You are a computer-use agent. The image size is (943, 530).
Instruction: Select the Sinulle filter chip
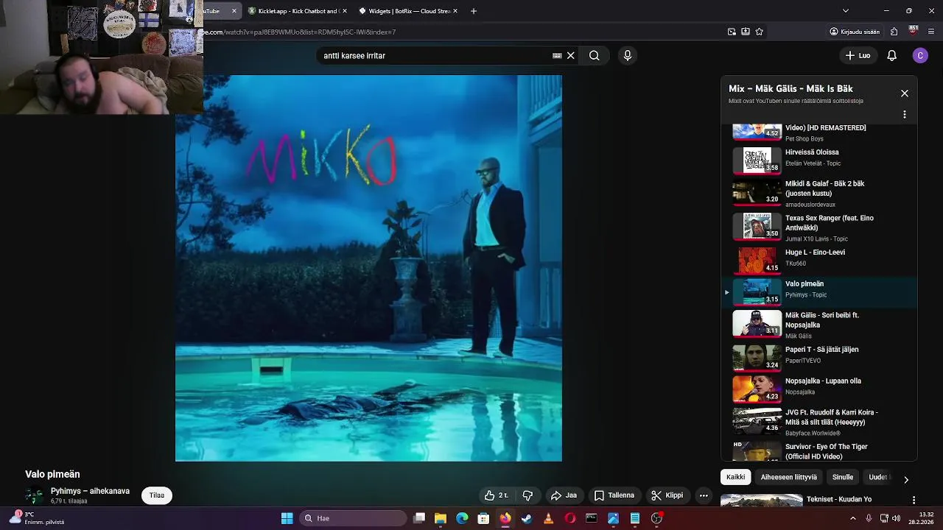tap(843, 477)
